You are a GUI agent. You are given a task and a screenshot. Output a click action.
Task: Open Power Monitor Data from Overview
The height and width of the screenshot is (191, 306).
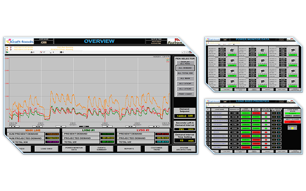pyautogui.click(x=74, y=149)
